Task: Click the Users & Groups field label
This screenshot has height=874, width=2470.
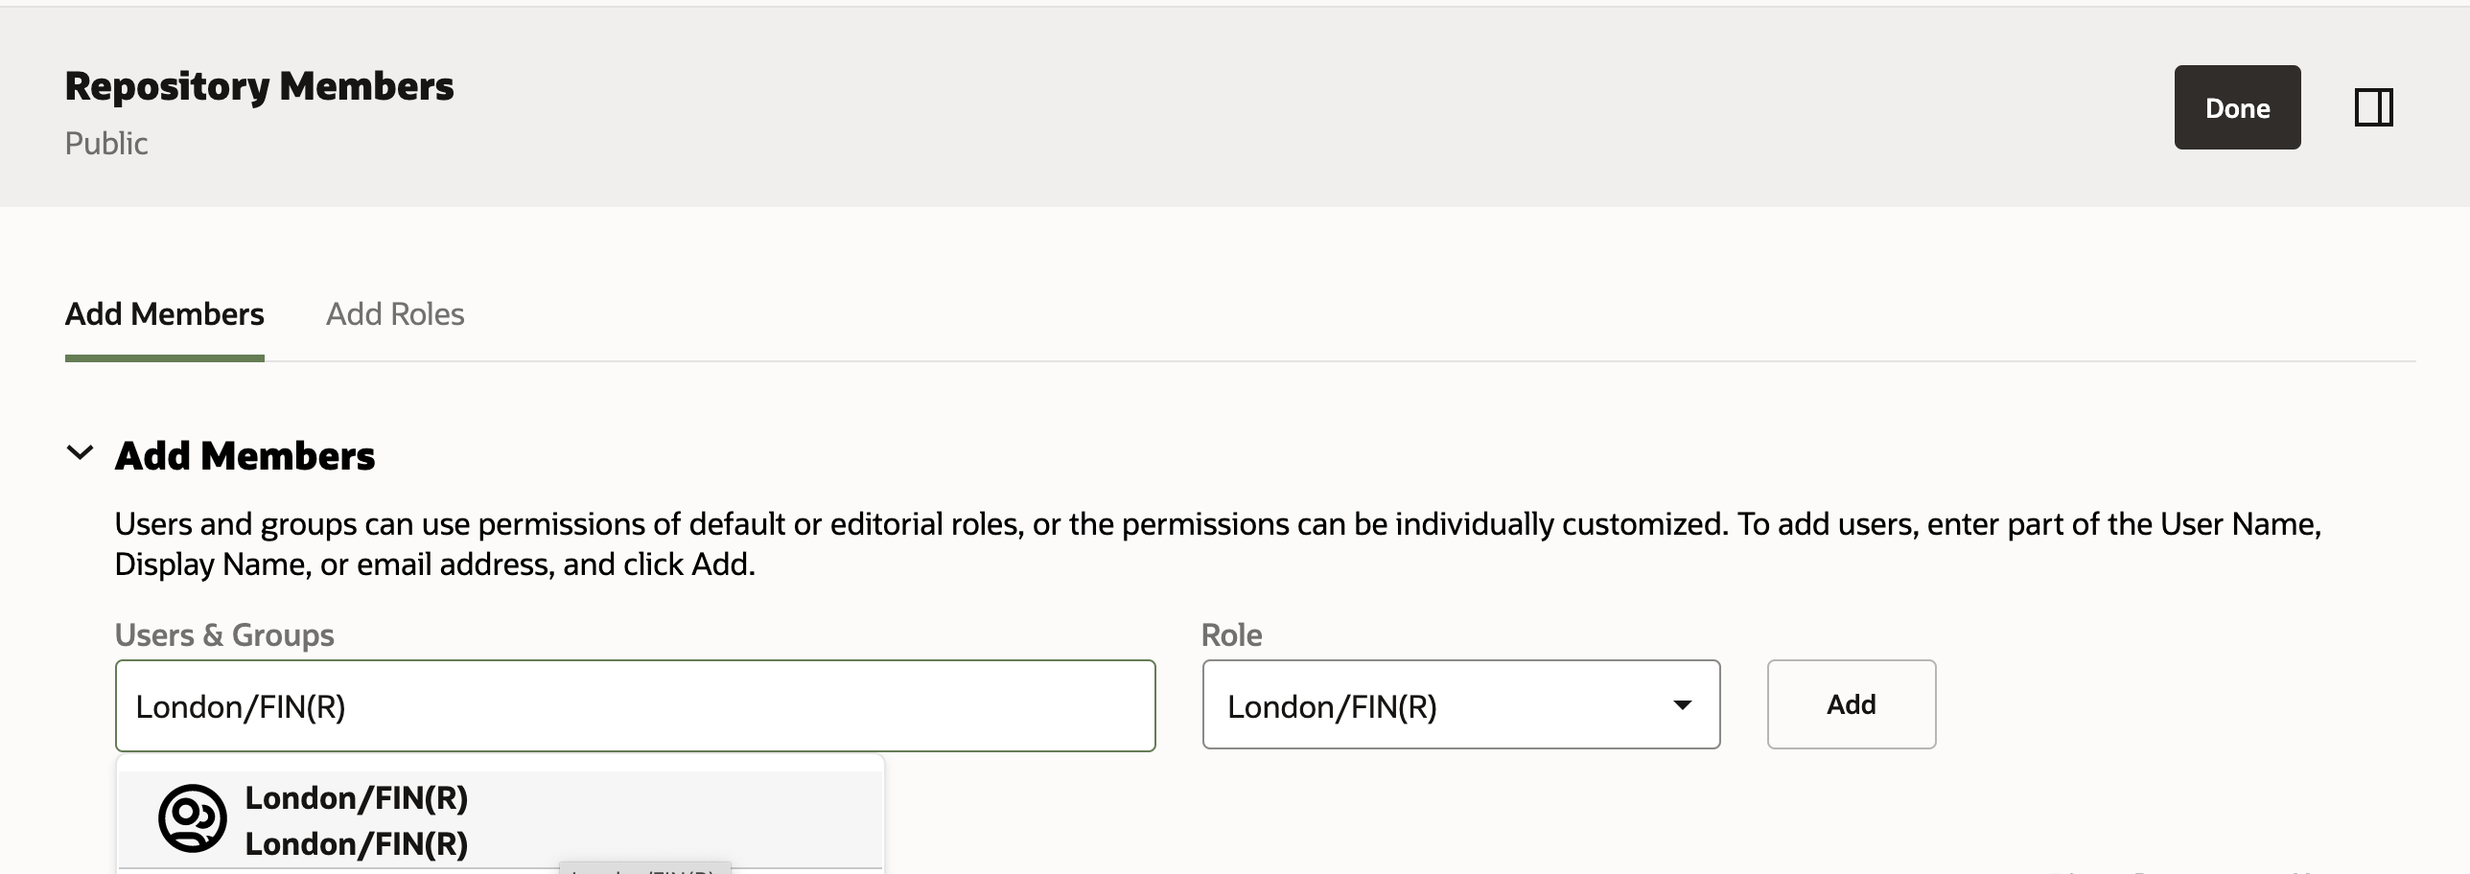Action: (224, 635)
